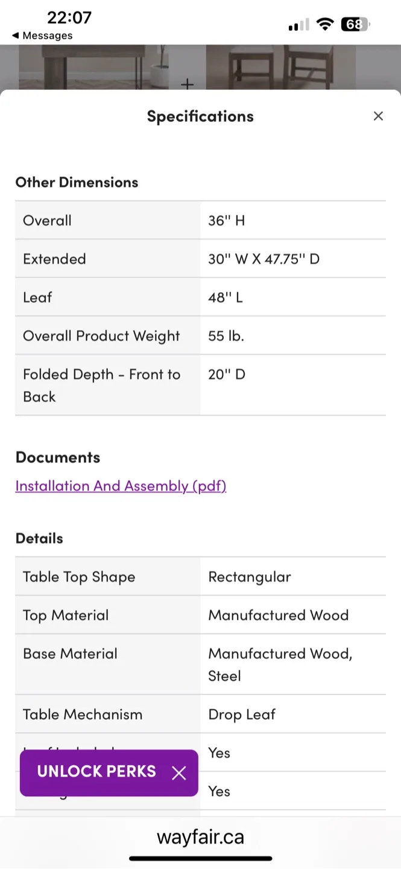Viewport: 401px width, 869px height.
Task: Tap the Drop Leaf mechanism value
Action: click(x=241, y=714)
